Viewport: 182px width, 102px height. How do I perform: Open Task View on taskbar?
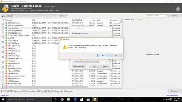pos(55,99)
